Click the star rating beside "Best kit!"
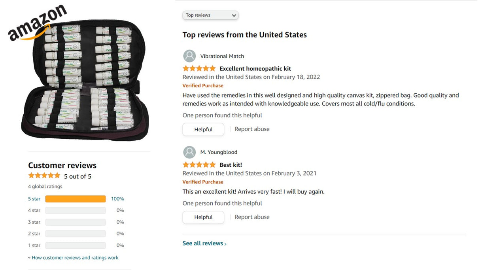 pyautogui.click(x=199, y=164)
